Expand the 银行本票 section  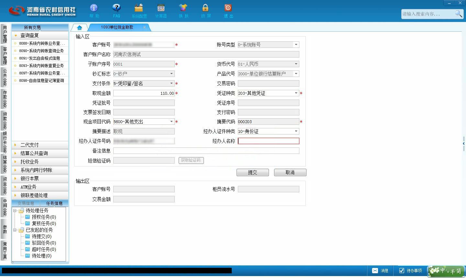click(x=40, y=178)
